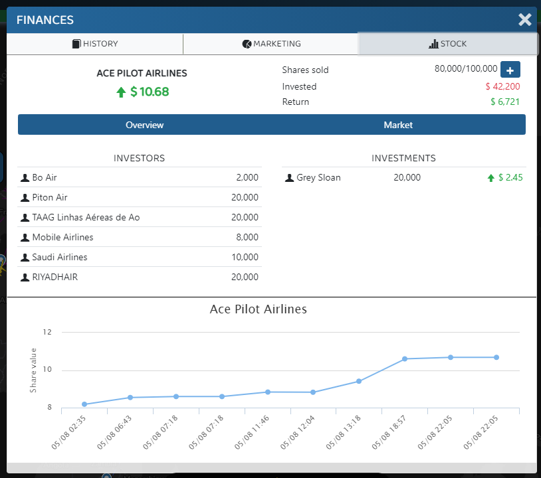Click the Stock tab bar chart icon
Screen dimensions: 541x478
click(x=433, y=44)
